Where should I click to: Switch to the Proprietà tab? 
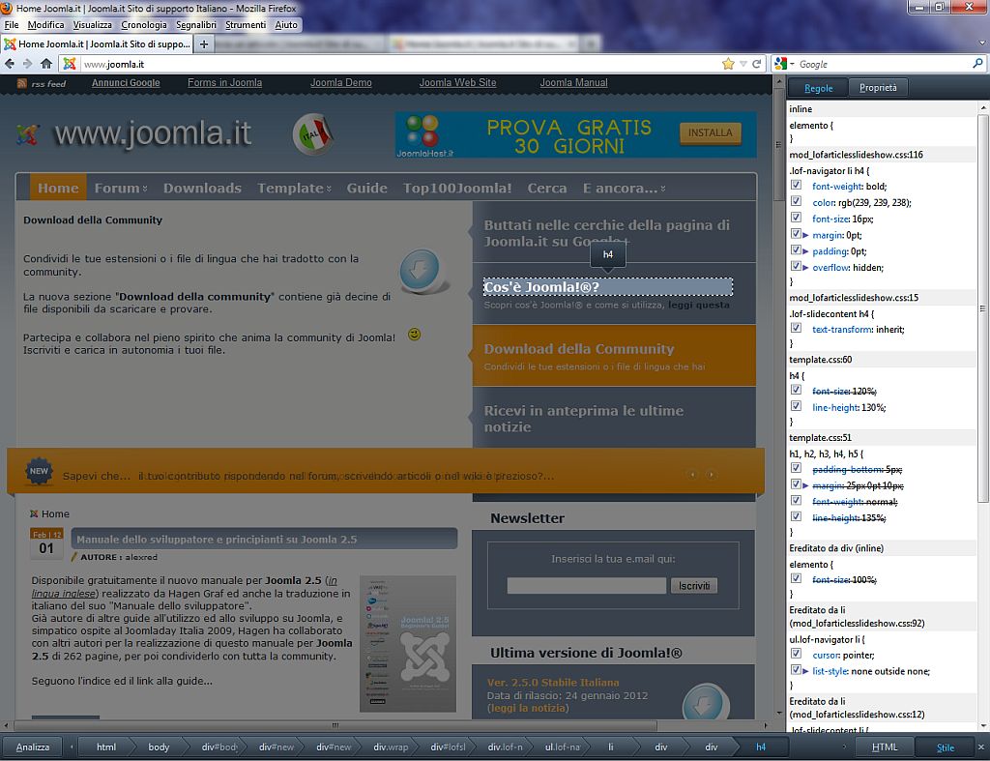coord(878,88)
